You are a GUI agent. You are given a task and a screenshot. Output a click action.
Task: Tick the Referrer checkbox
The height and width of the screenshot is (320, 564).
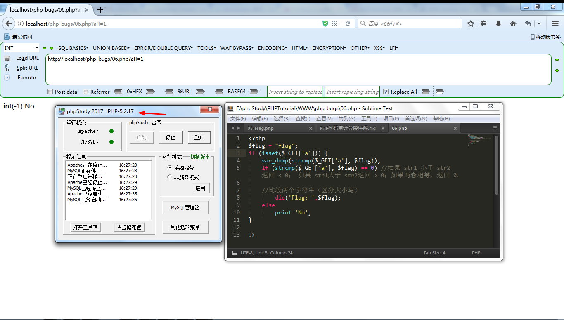pos(85,92)
